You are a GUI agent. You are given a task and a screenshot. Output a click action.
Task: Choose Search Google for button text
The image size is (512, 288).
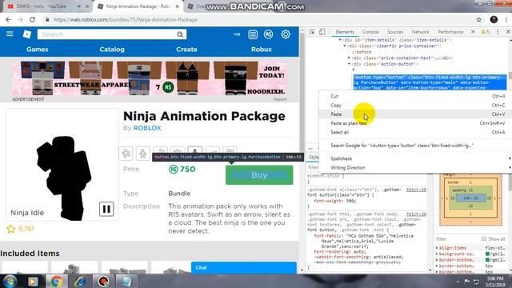click(415, 146)
